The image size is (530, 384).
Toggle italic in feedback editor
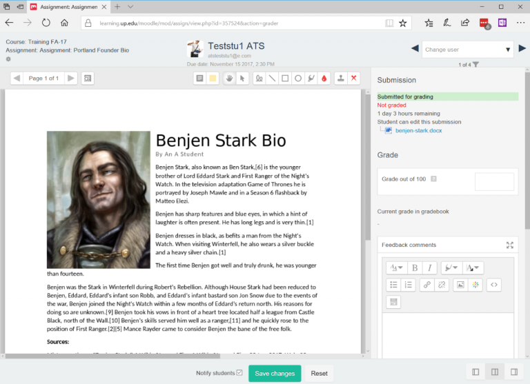coord(430,267)
